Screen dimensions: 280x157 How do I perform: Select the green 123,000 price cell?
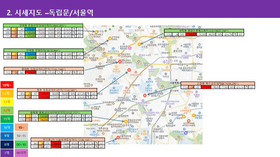[31, 57]
